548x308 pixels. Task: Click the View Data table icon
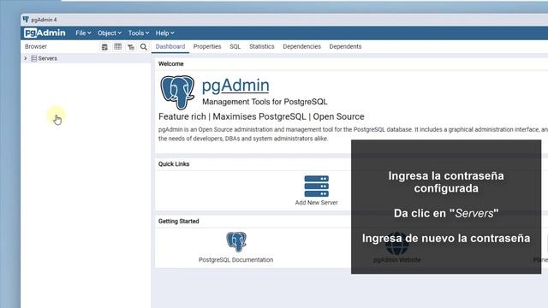click(x=118, y=47)
